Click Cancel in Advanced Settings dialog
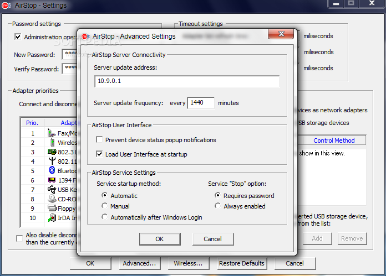The width and height of the screenshot is (386, 276). coord(213,239)
